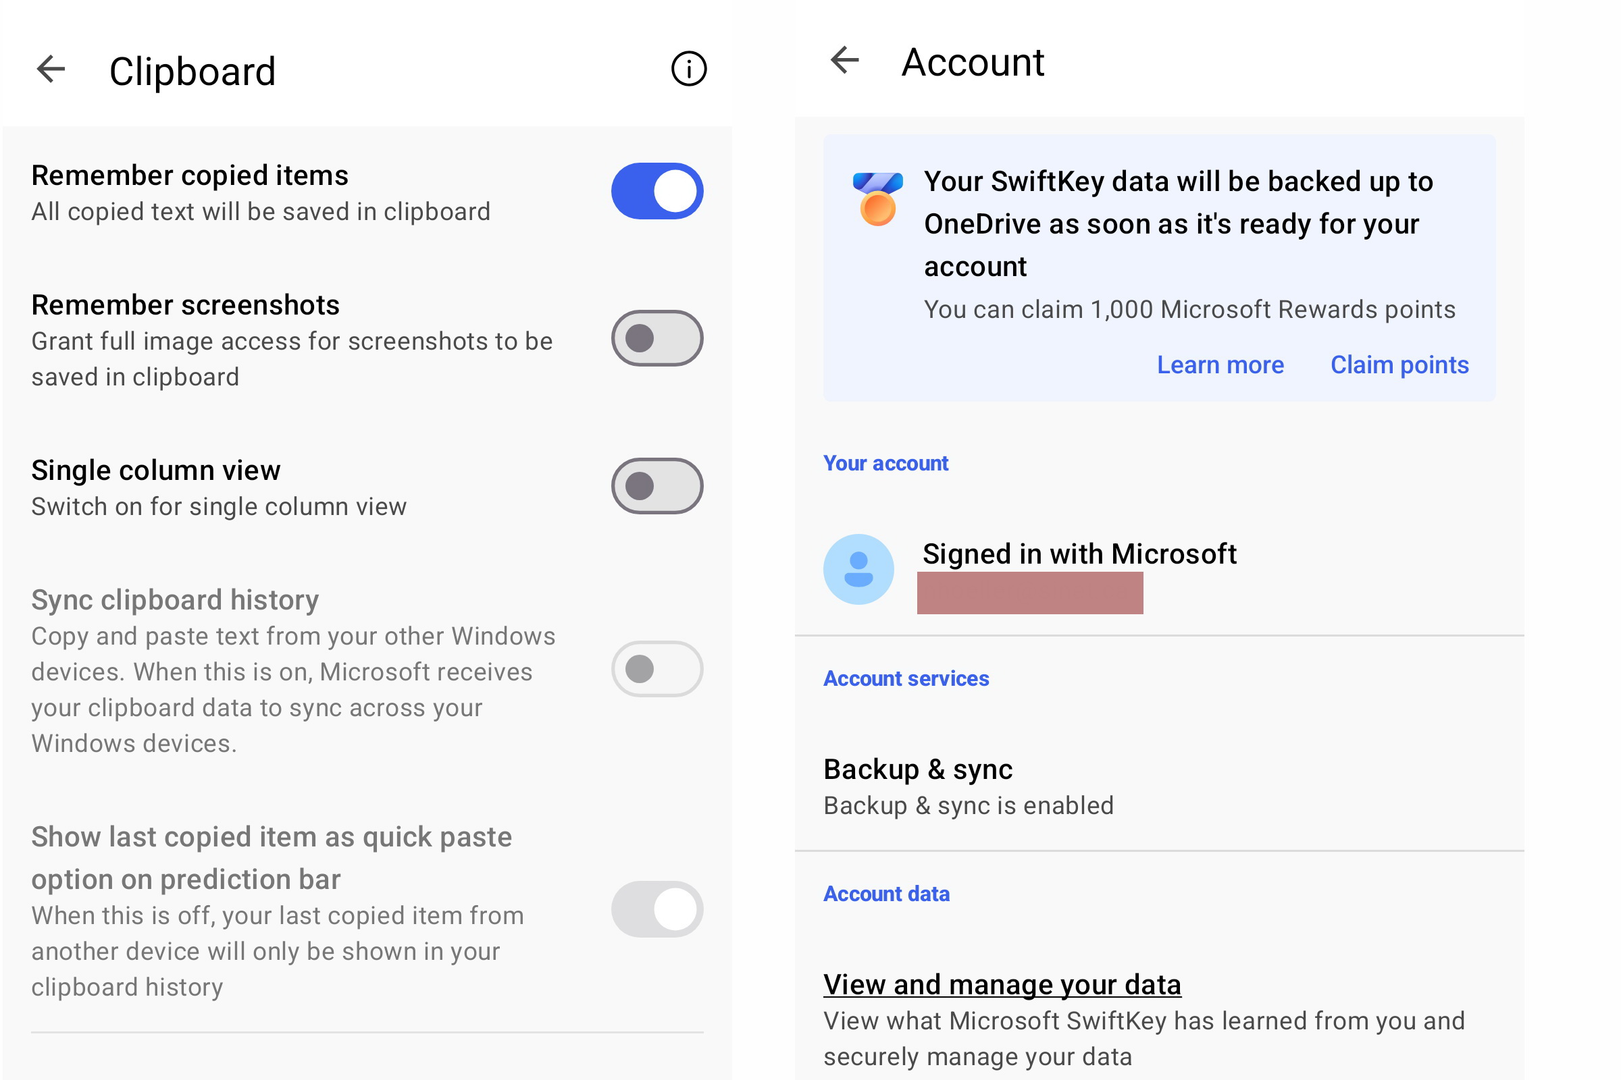Enable Single column view switch
The image size is (1621, 1080).
point(657,486)
